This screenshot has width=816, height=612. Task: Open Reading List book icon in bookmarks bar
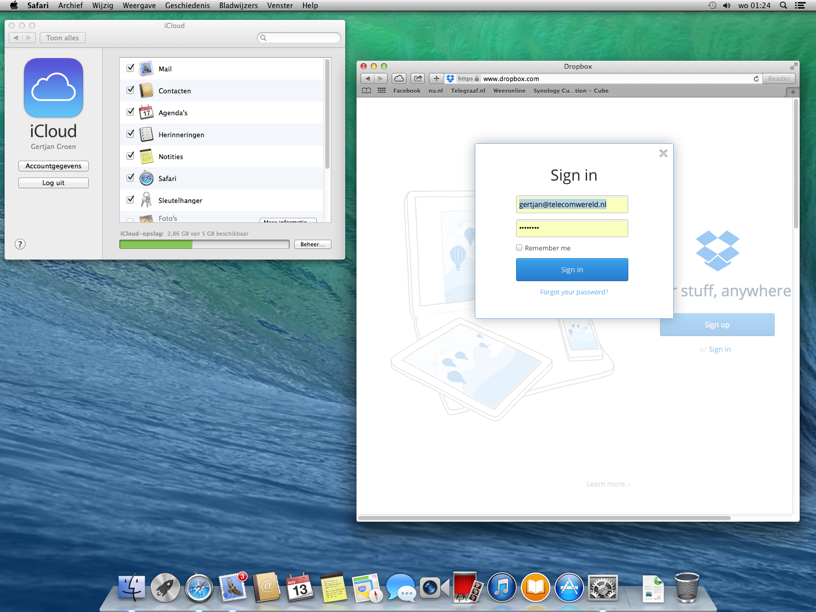coord(366,91)
